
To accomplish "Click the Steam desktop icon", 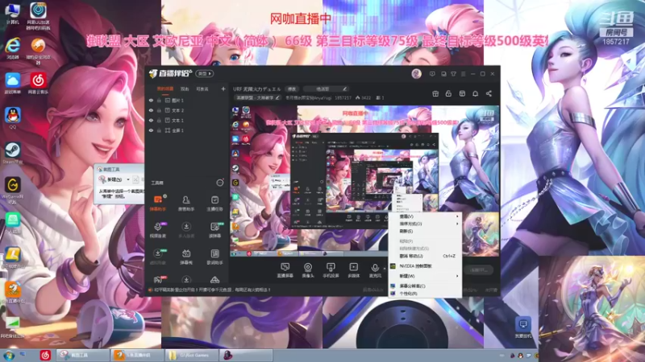I will (13, 152).
